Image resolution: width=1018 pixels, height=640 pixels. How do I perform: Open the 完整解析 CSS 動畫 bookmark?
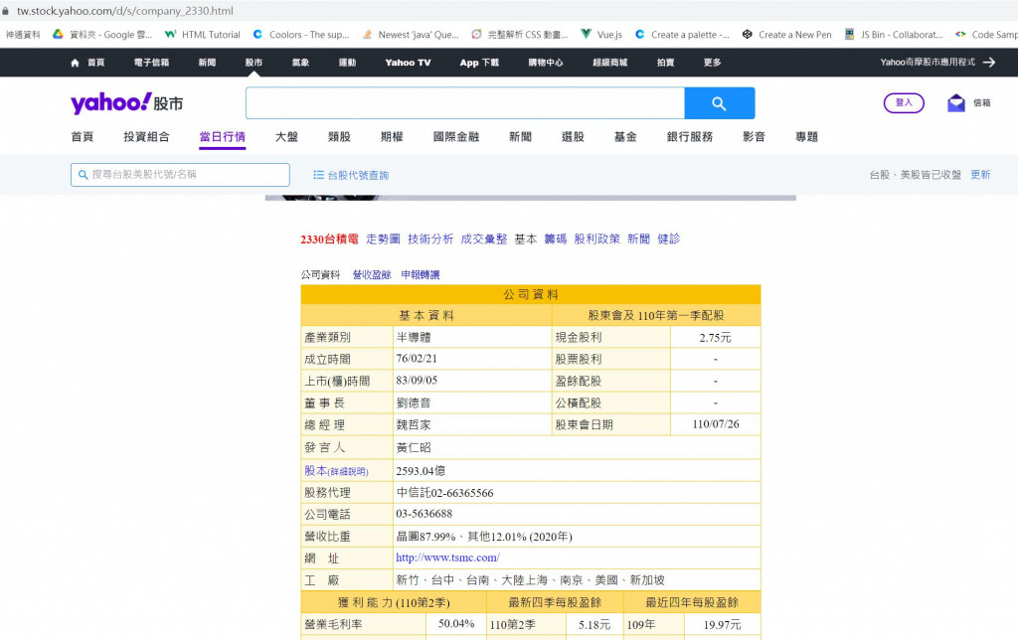point(520,35)
